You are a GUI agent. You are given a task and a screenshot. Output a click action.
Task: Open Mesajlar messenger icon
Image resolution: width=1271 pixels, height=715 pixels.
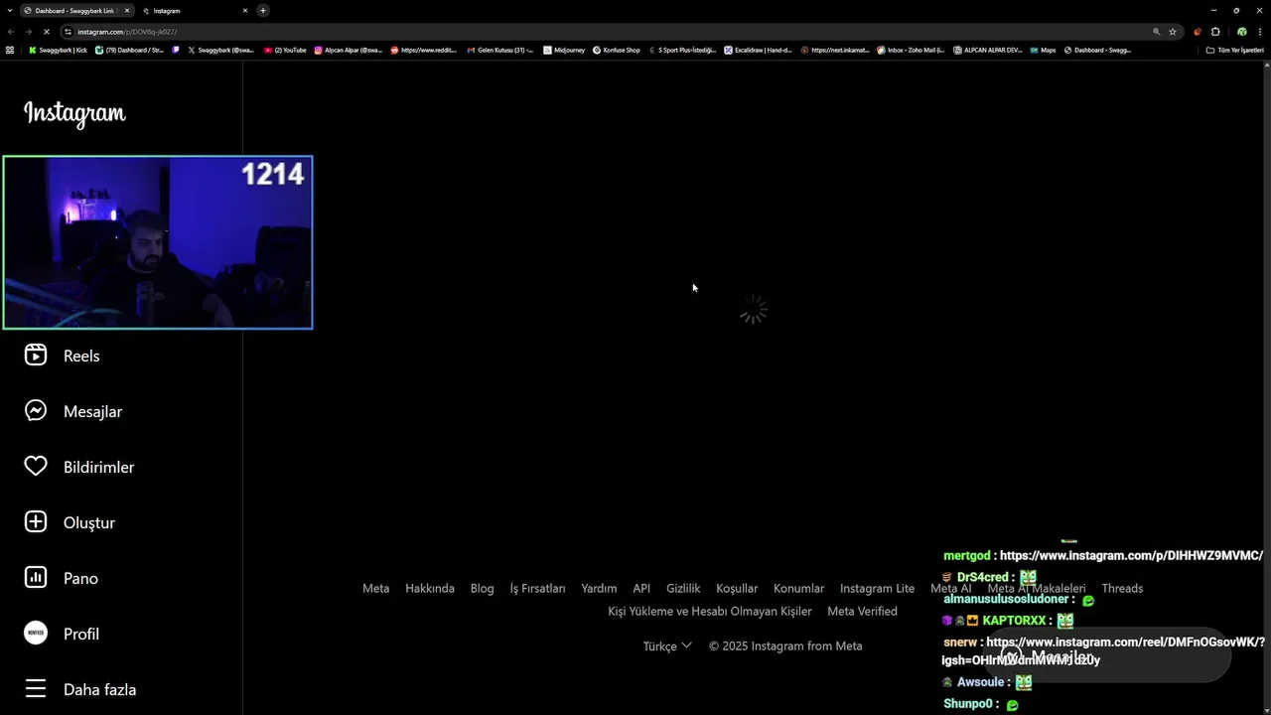(x=36, y=411)
